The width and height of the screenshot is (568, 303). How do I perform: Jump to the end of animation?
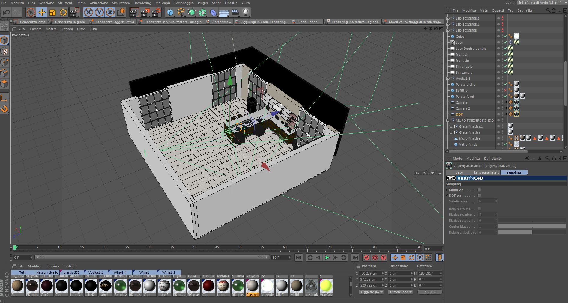(x=355, y=257)
